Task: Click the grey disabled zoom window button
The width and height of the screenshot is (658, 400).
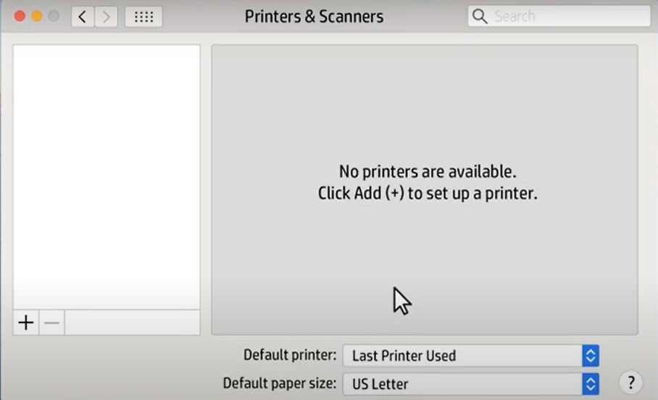Action: coord(54,16)
